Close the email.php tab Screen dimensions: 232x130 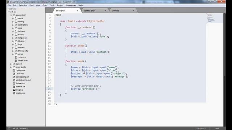coord(77,10)
